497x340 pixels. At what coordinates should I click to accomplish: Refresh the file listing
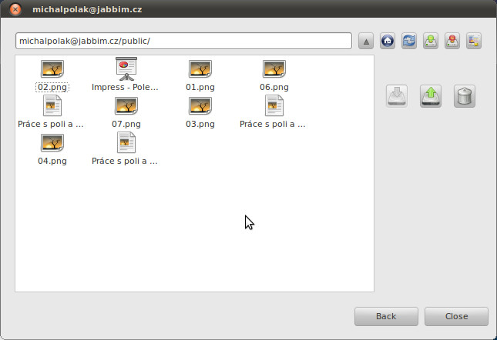[409, 42]
